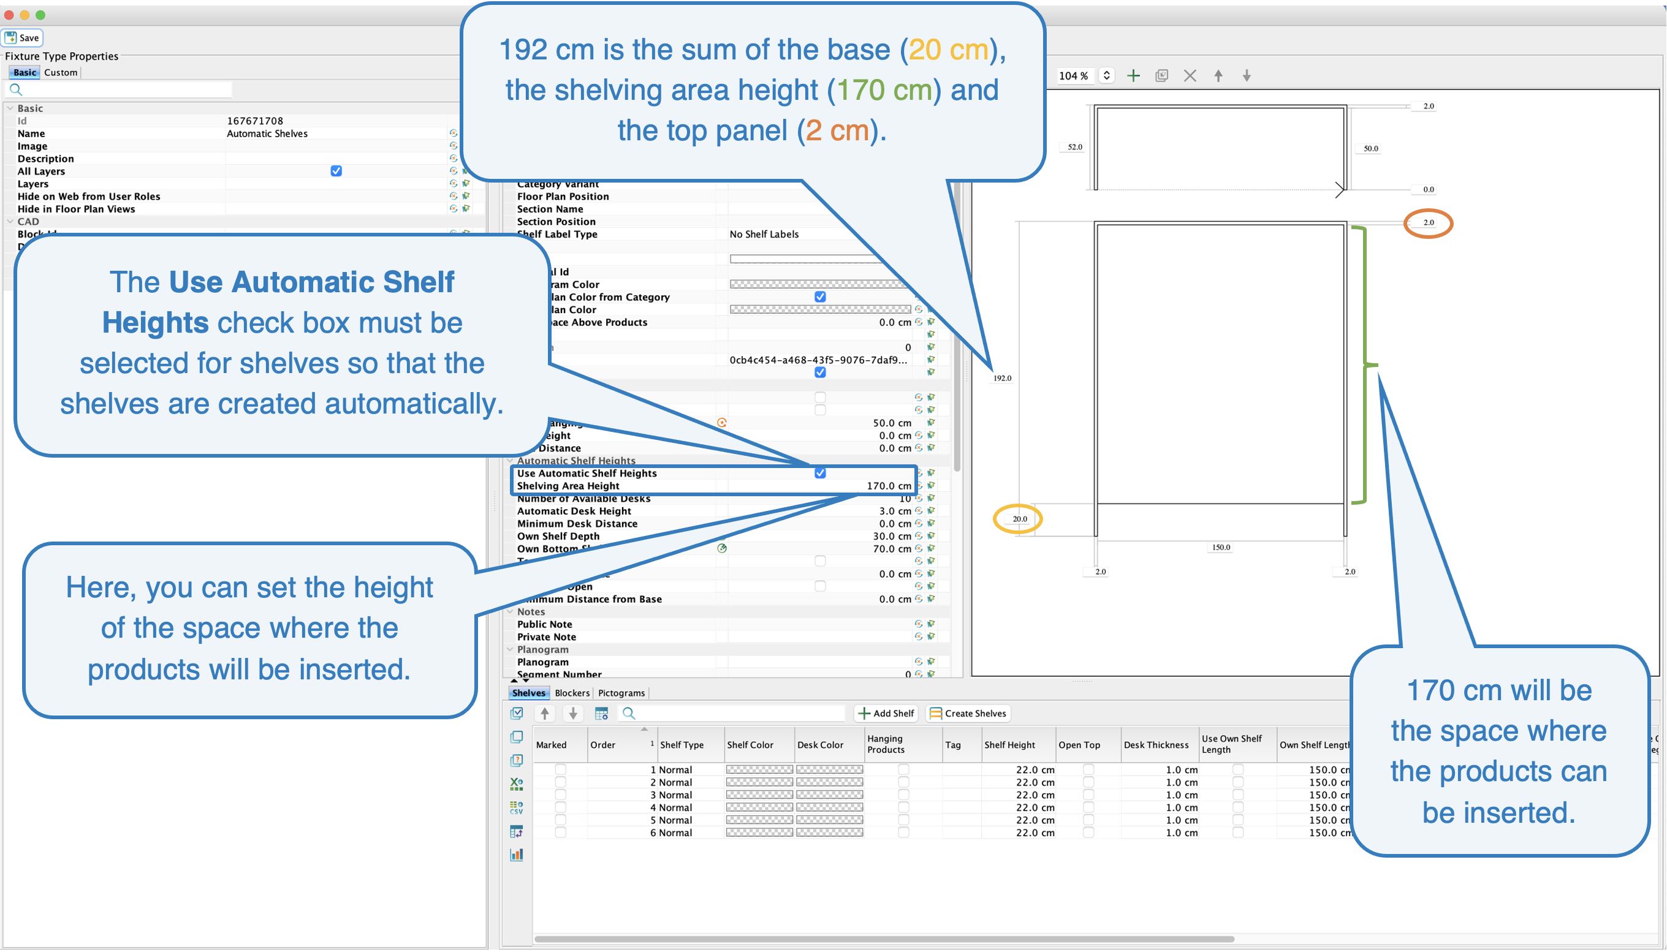
Task: Click the reset icon for Automatic Desk Height
Action: [919, 511]
